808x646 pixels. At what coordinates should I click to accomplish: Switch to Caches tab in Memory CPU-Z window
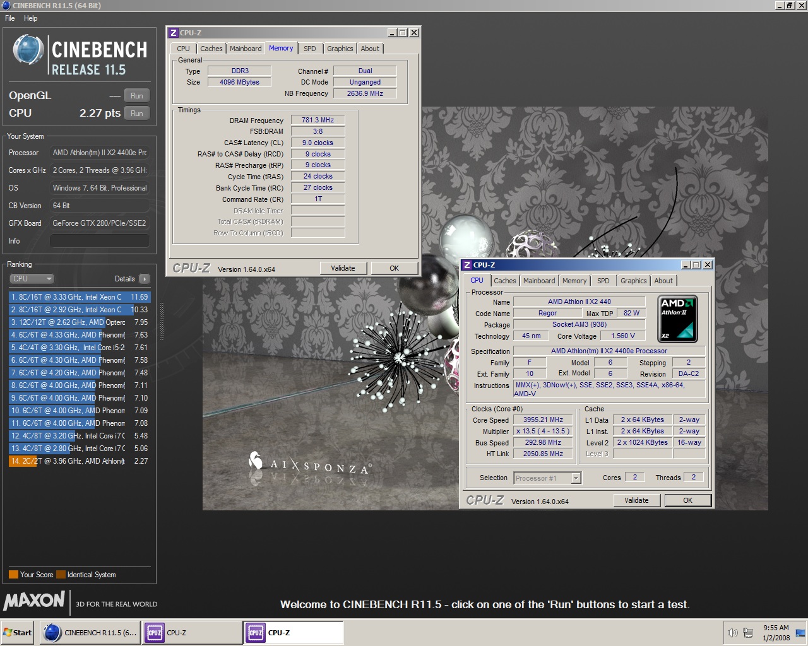click(211, 49)
